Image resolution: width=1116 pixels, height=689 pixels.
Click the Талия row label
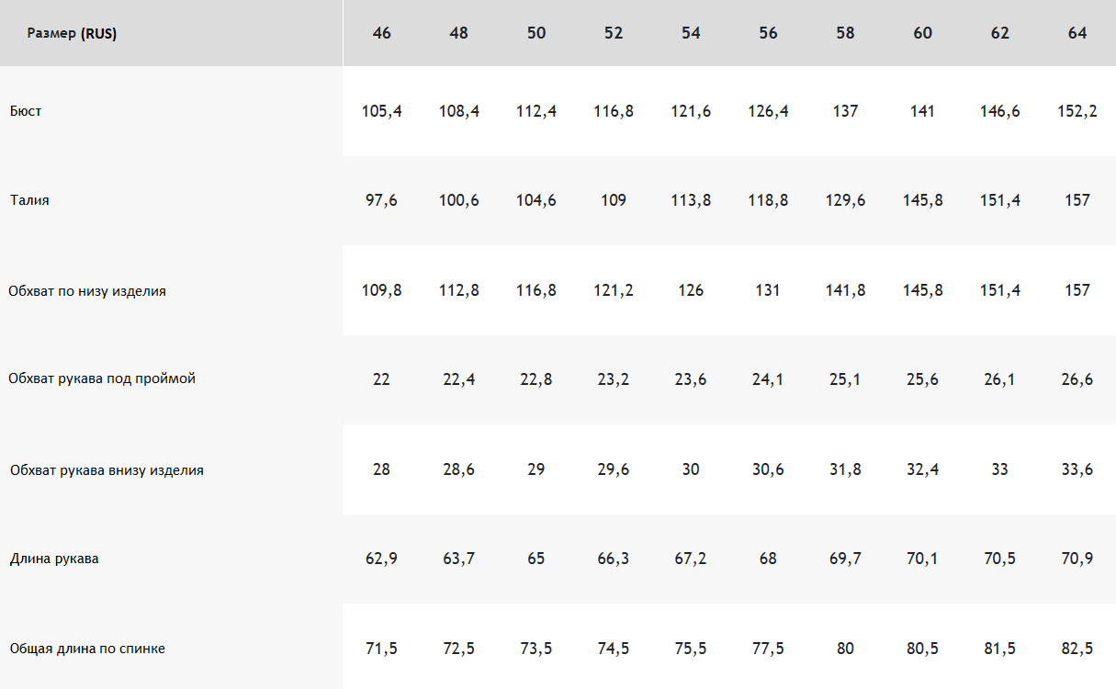pos(29,200)
